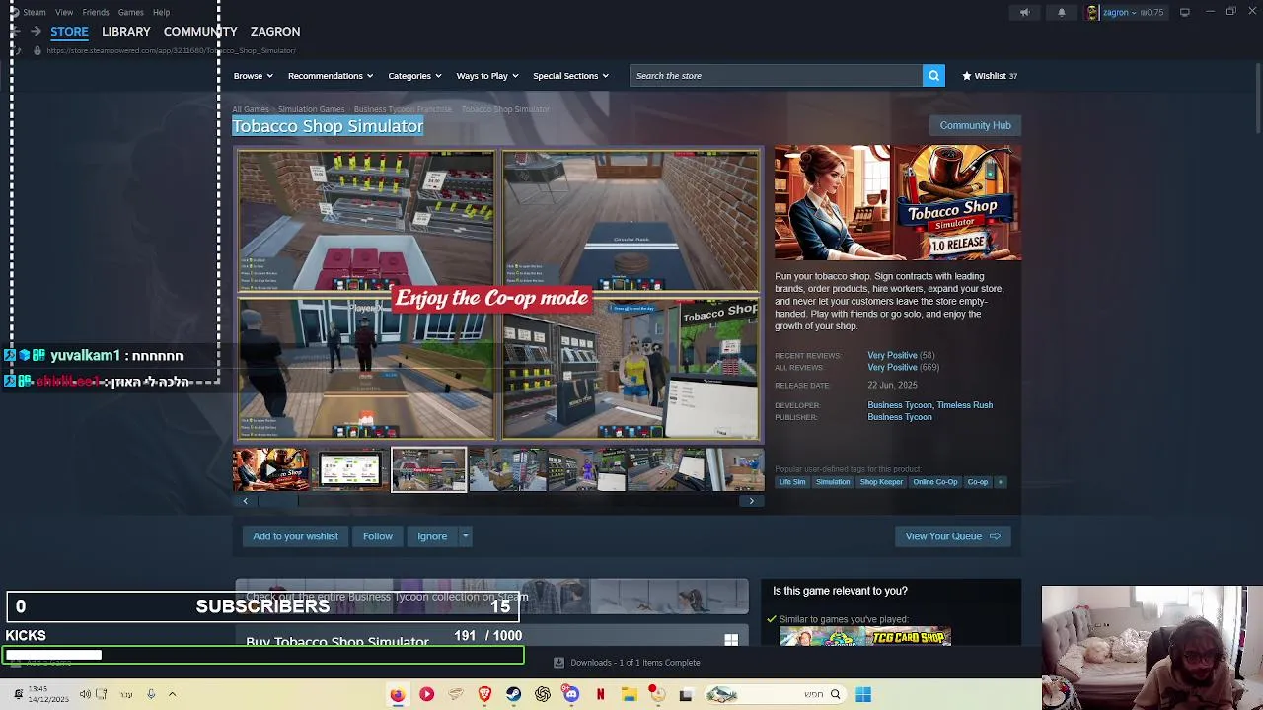Click the Tobacco Shop Simulator capsule image

pyautogui.click(x=898, y=203)
